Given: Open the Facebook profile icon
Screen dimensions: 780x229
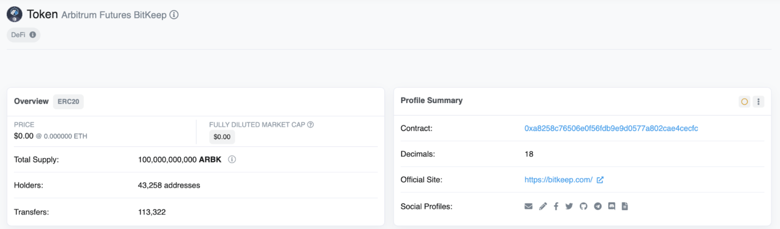Looking at the screenshot, I should 556,206.
